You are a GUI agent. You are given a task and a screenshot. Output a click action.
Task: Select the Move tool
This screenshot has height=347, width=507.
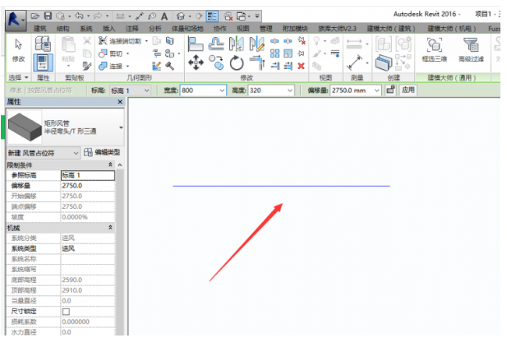[196, 62]
